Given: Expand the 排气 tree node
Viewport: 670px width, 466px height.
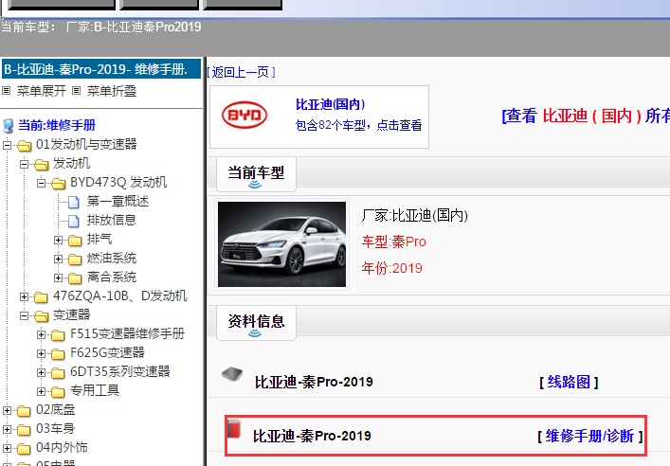Looking at the screenshot, I should 59,240.
